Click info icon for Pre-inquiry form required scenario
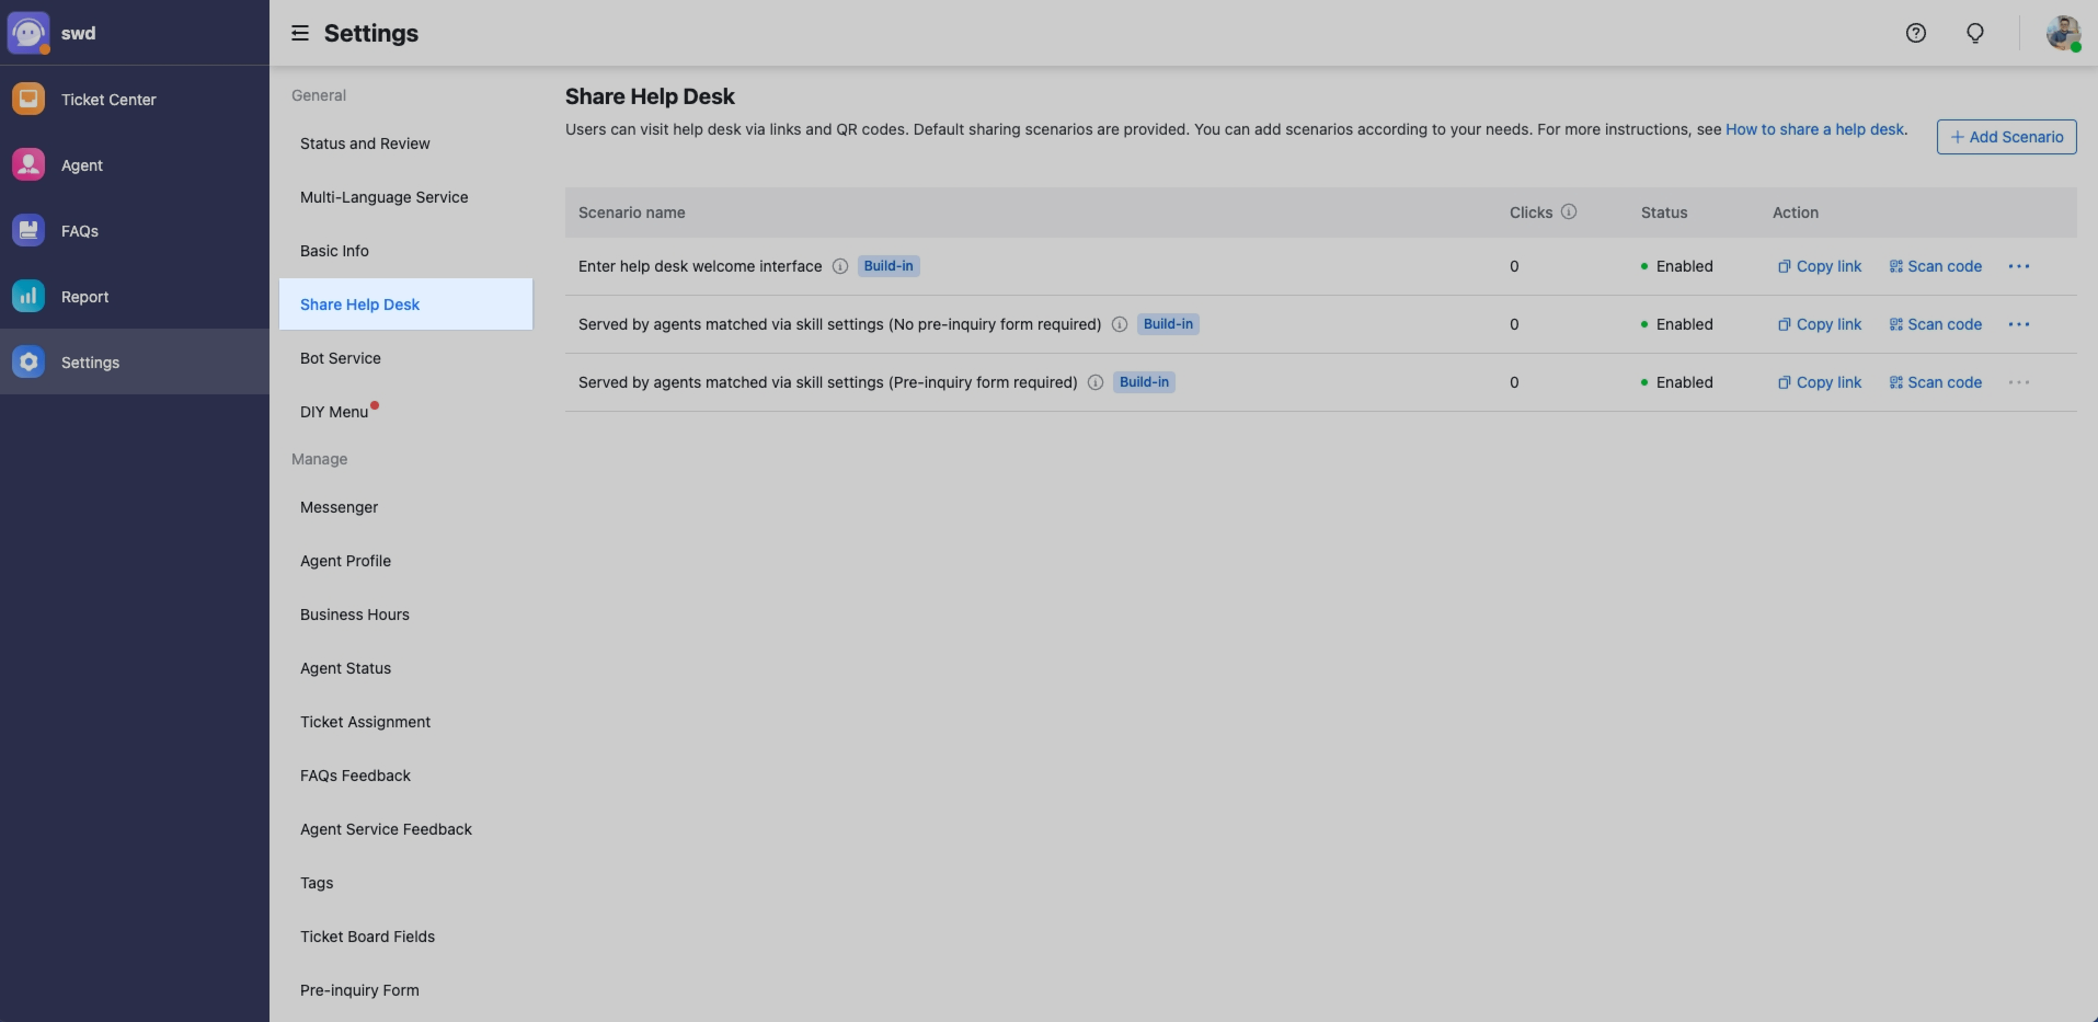2098x1022 pixels. pos(1096,382)
